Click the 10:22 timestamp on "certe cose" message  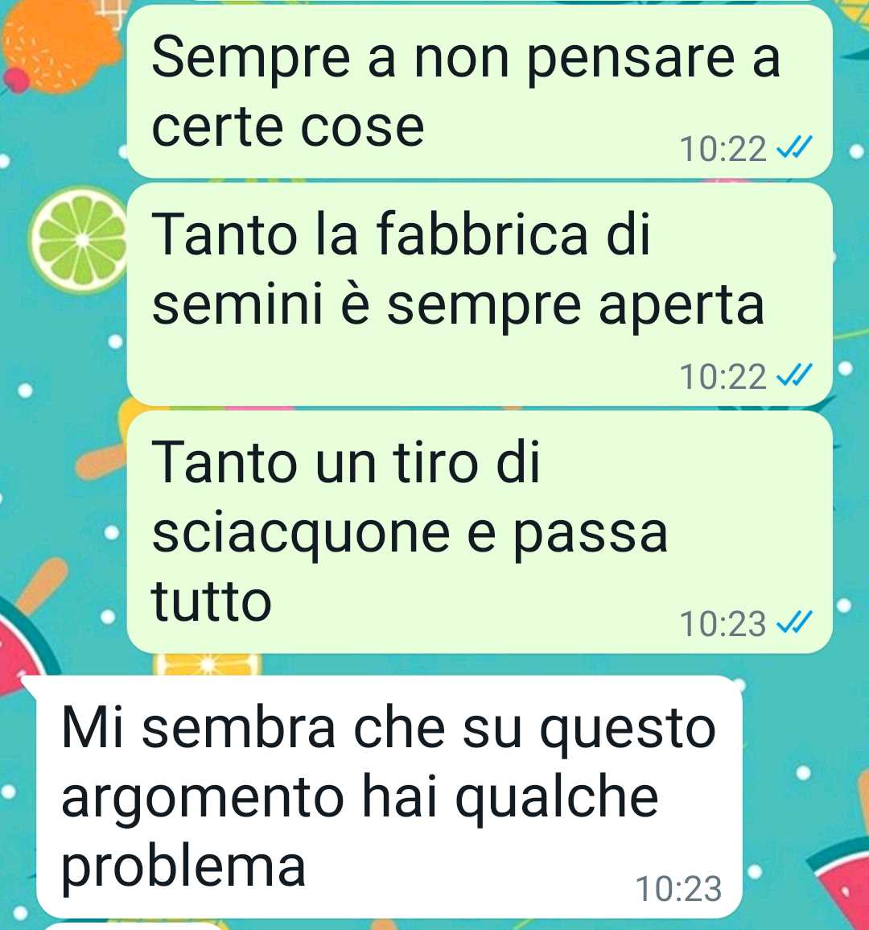pyautogui.click(x=723, y=149)
